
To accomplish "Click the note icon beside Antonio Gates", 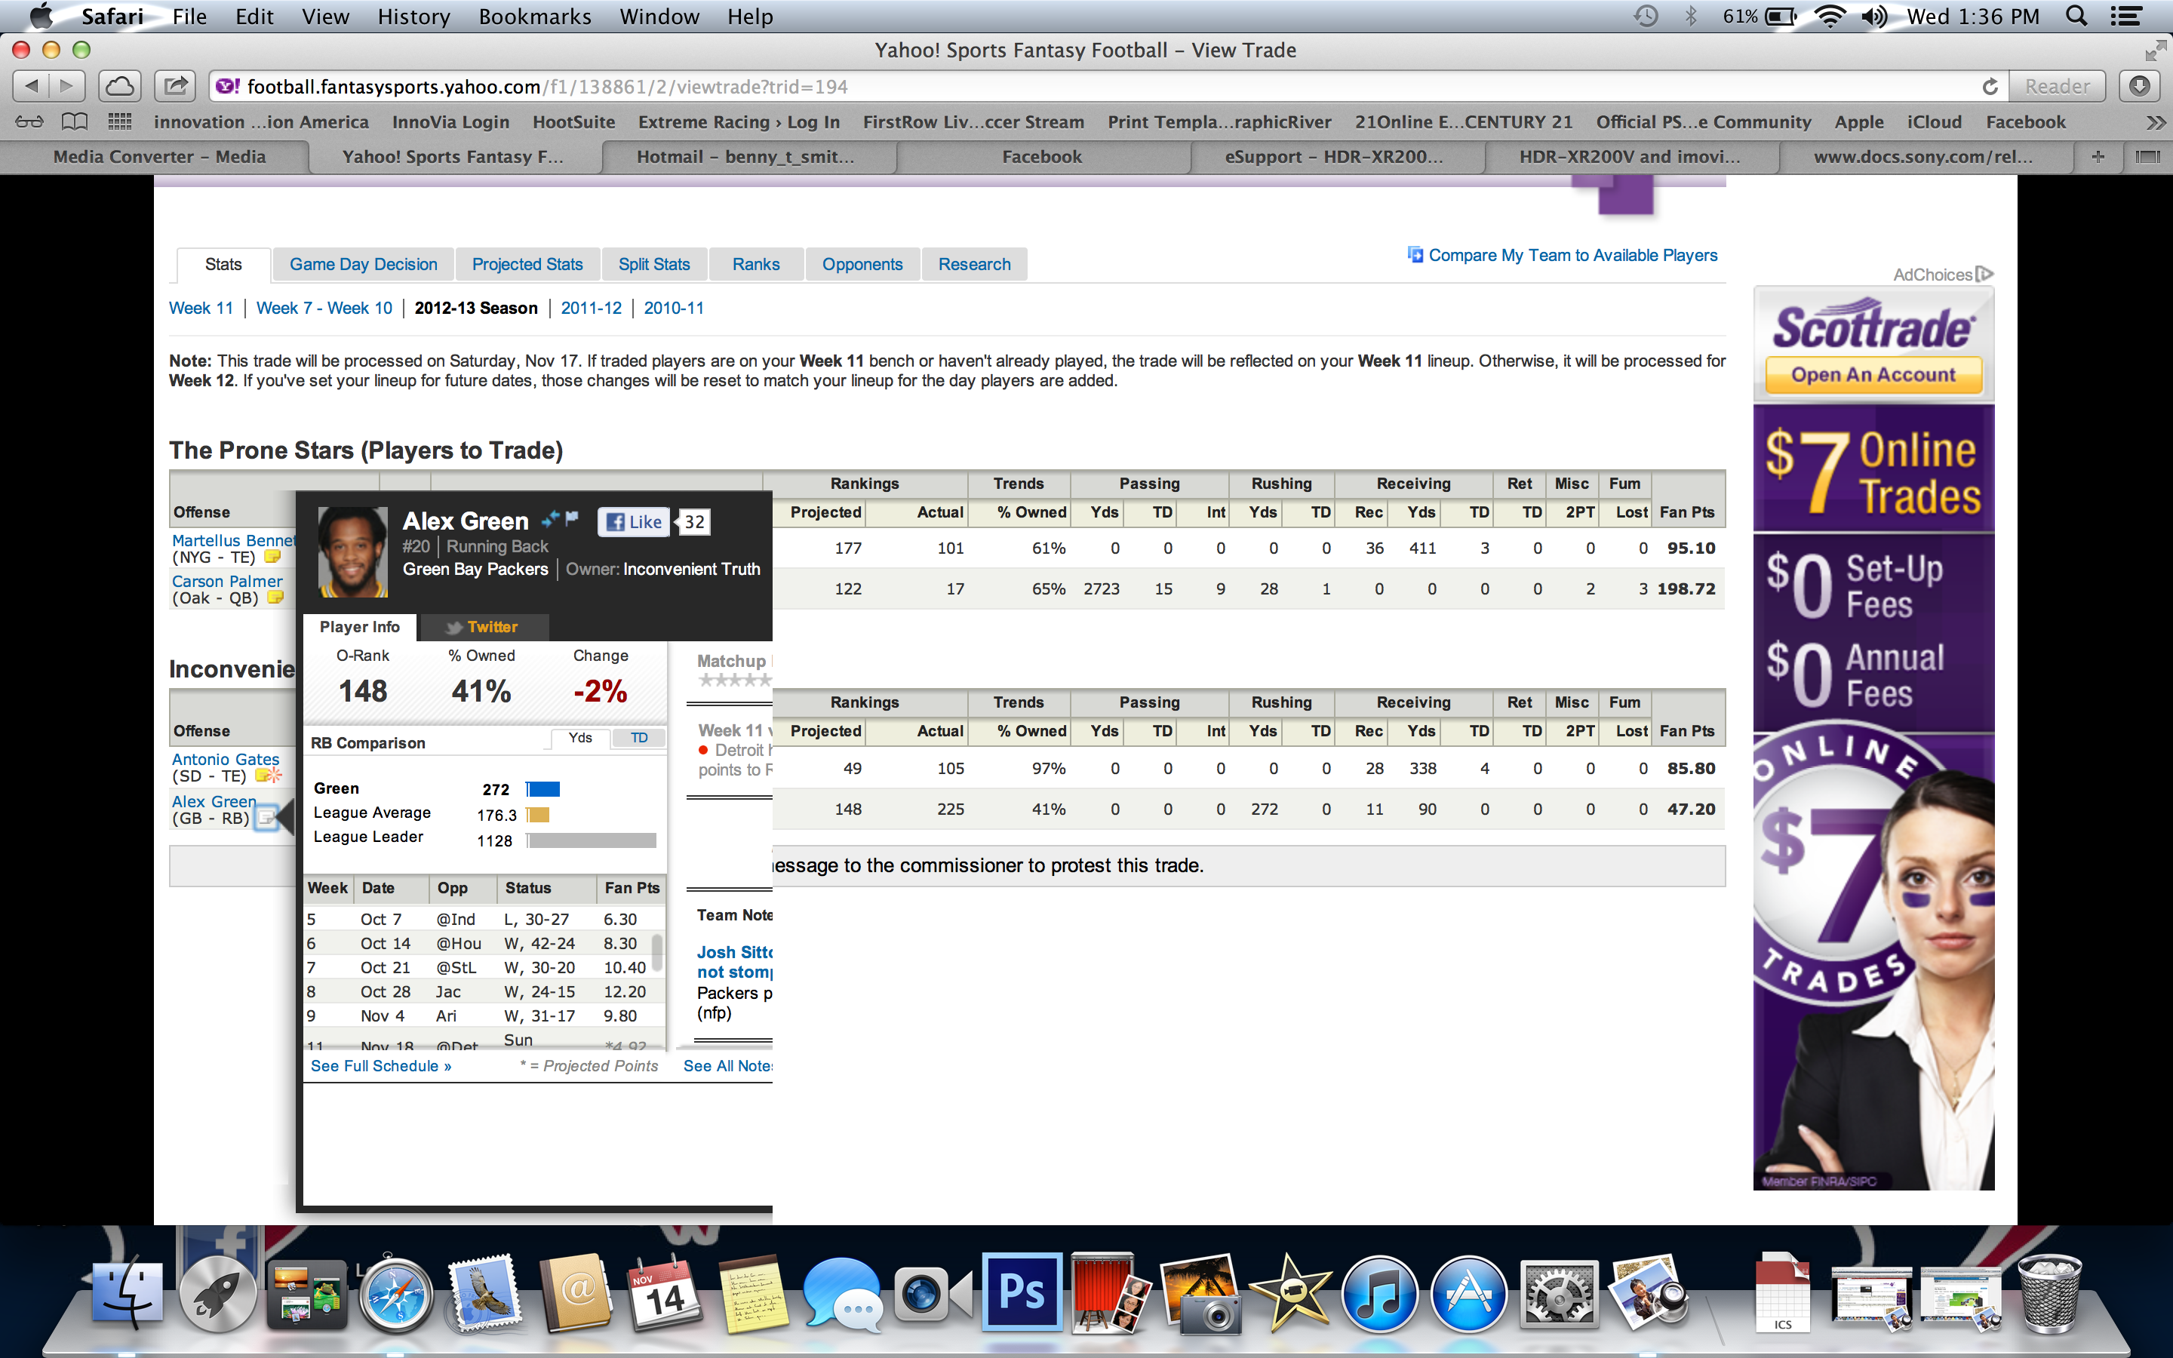I will coord(269,775).
